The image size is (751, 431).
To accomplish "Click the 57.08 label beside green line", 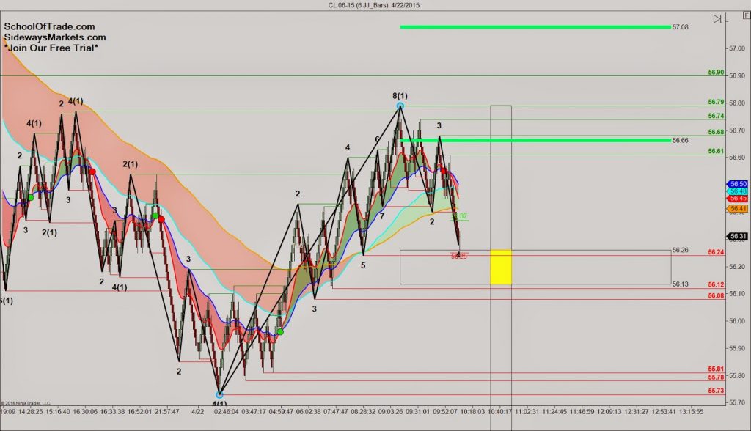I will click(681, 27).
